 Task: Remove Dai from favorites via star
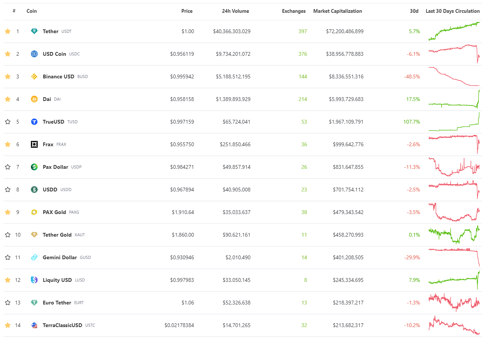point(8,99)
